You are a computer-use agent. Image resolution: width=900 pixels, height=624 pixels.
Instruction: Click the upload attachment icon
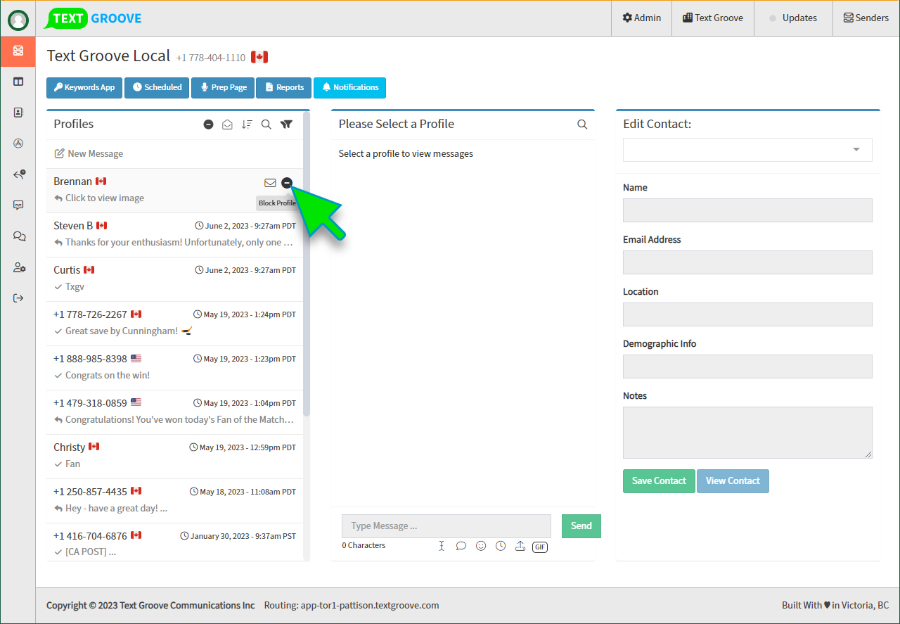click(520, 546)
